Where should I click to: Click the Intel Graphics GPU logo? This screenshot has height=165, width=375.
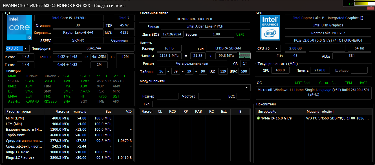tap(270, 27)
